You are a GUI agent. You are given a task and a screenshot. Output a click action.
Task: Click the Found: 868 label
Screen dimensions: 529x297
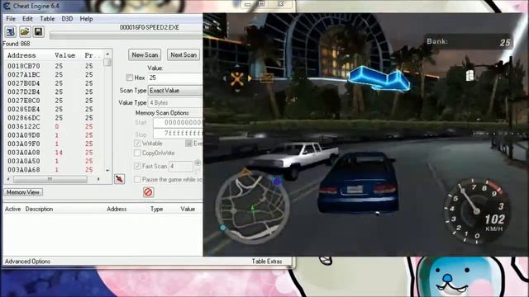[16, 44]
